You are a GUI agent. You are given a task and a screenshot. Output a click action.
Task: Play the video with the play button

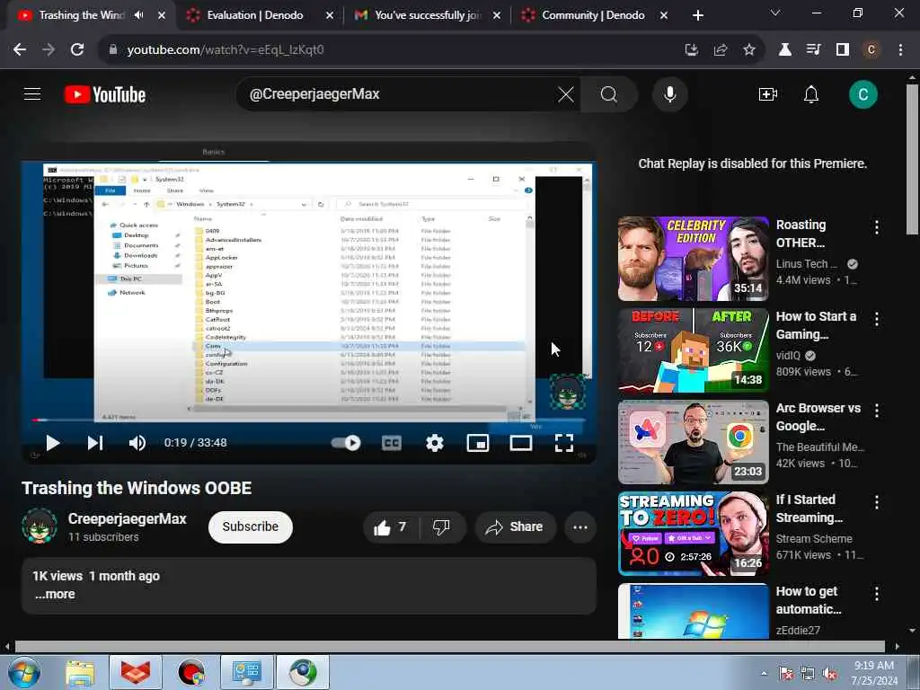[x=53, y=443]
